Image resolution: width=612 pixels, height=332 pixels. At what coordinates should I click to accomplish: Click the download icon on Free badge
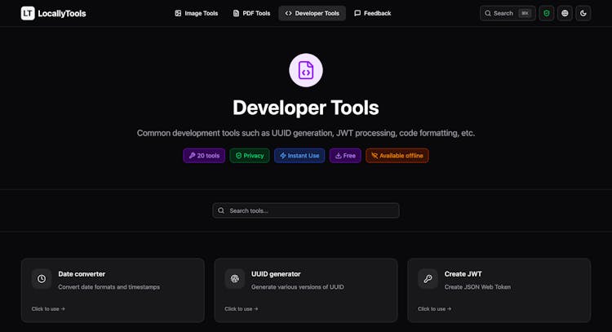(339, 156)
